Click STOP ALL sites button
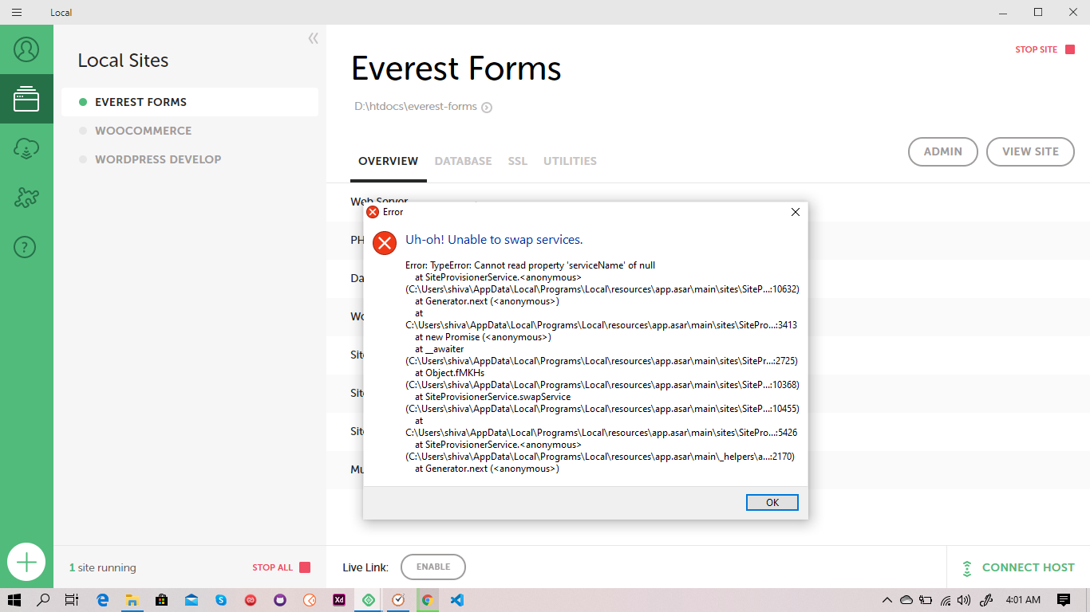The image size is (1090, 612). (x=281, y=567)
